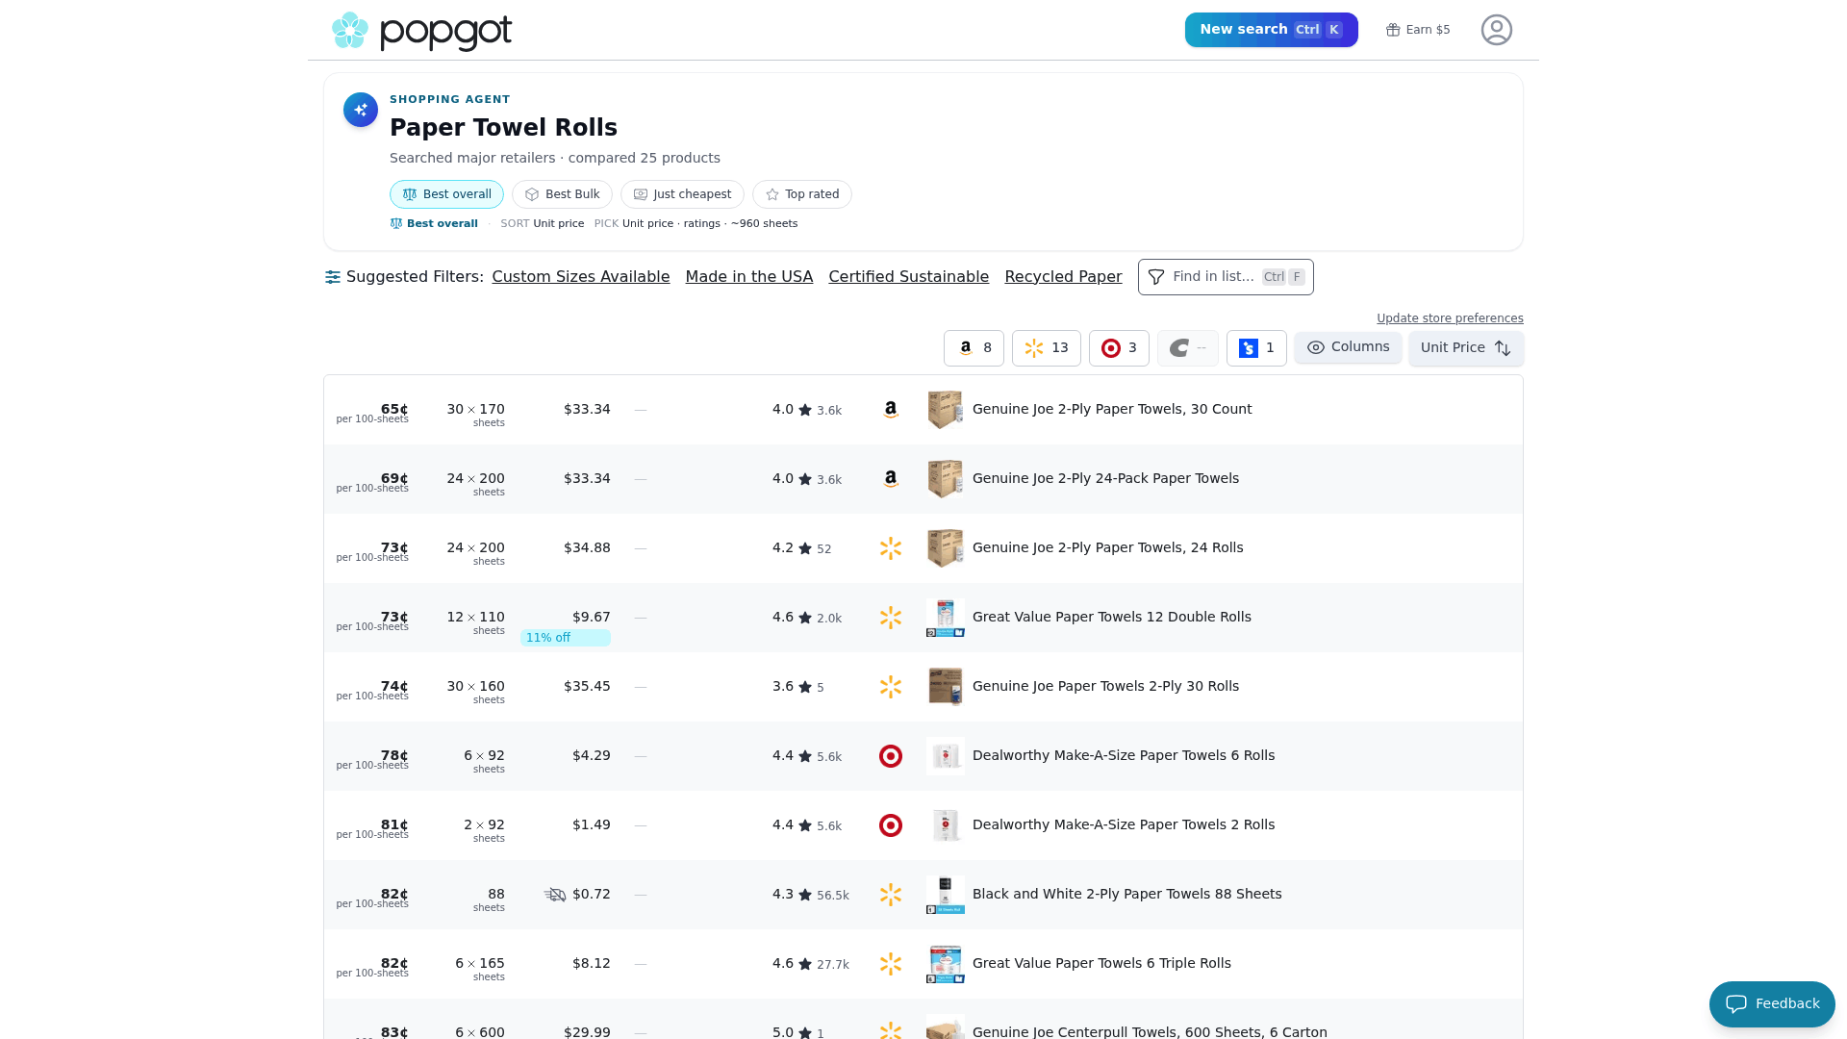
Task: Apply the Custom Sizes Available filter
Action: (x=581, y=277)
